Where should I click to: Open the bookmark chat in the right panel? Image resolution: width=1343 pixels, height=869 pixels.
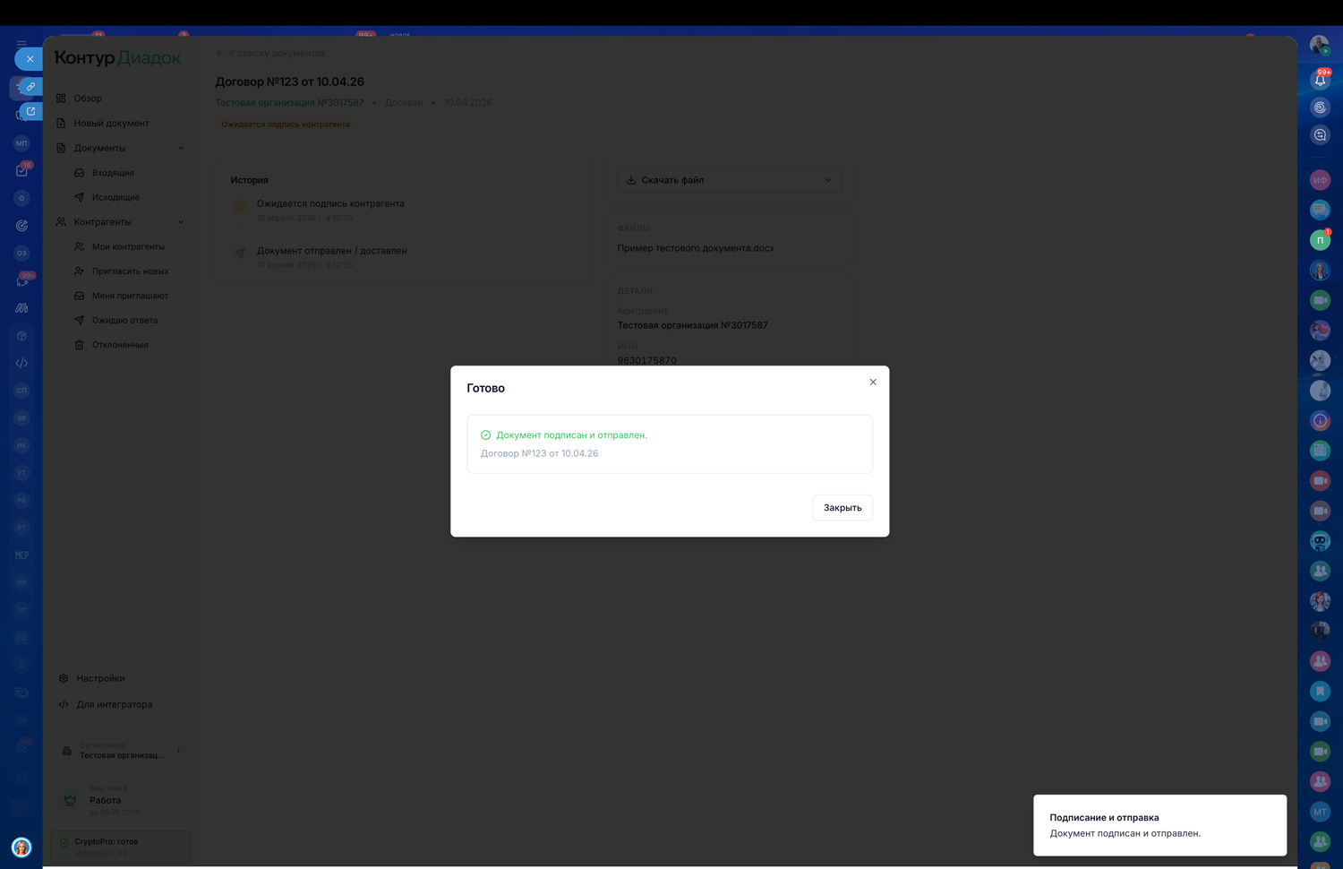coord(1320,692)
